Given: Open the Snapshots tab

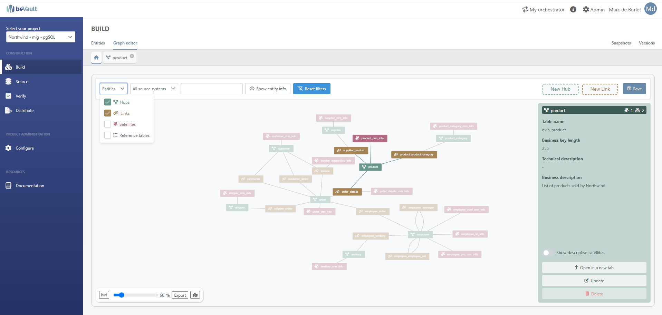Looking at the screenshot, I should click(621, 43).
